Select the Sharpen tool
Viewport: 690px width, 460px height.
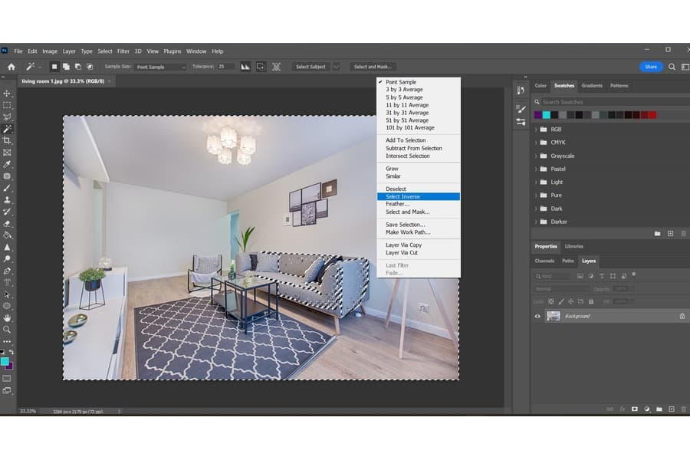pos(7,247)
